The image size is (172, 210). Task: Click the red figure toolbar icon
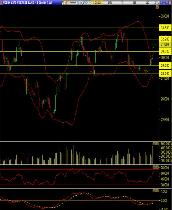click(x=66, y=3)
